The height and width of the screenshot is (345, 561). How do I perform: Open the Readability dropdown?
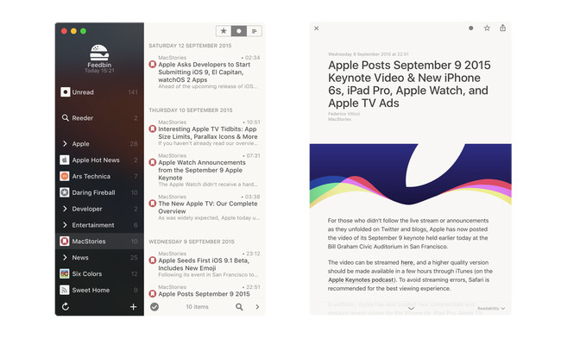491,308
